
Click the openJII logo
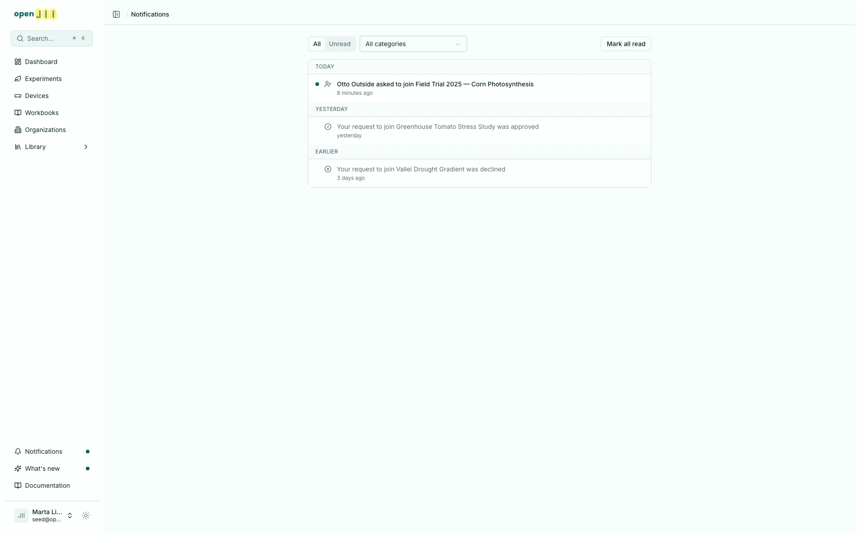[x=35, y=14]
